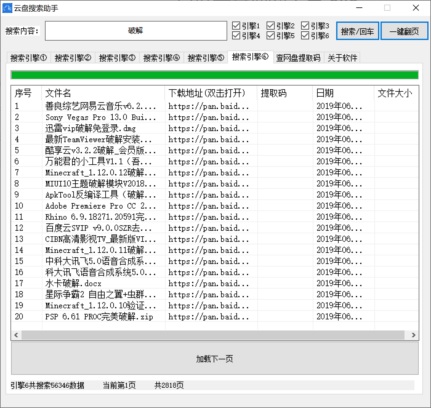The height and width of the screenshot is (408, 431).
Task: Toggle the 引擎3 checkbox
Action: point(305,26)
